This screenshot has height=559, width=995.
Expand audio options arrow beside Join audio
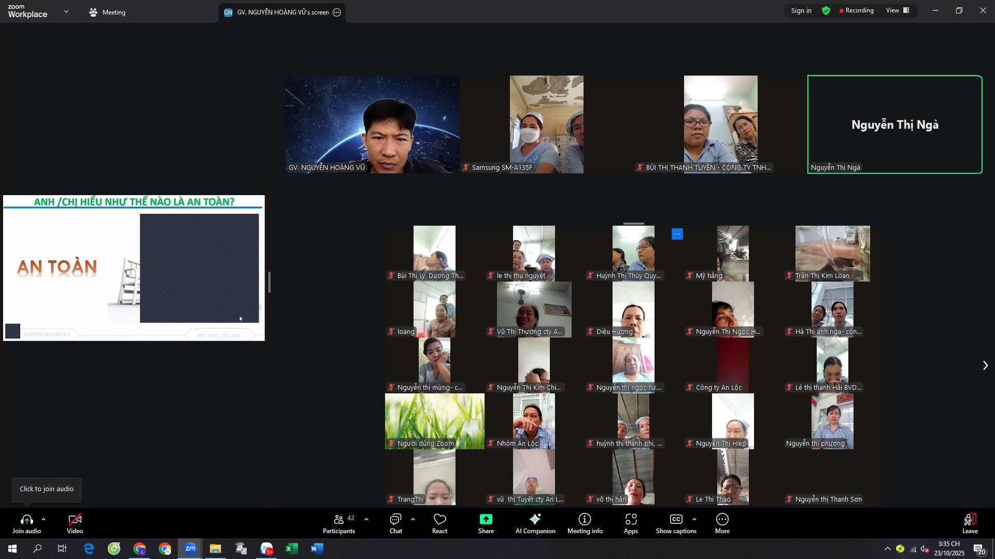44,519
